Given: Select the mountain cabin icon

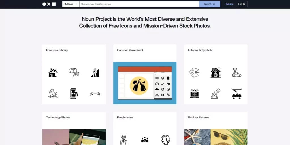Looking at the screenshot, I should 53,72.
